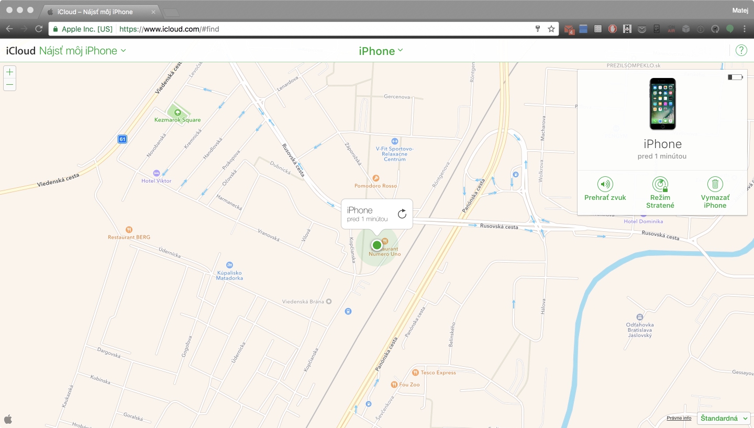Screen dimensions: 754x428
Task: Click the Apple logo at bottom left
Action: [8, 419]
